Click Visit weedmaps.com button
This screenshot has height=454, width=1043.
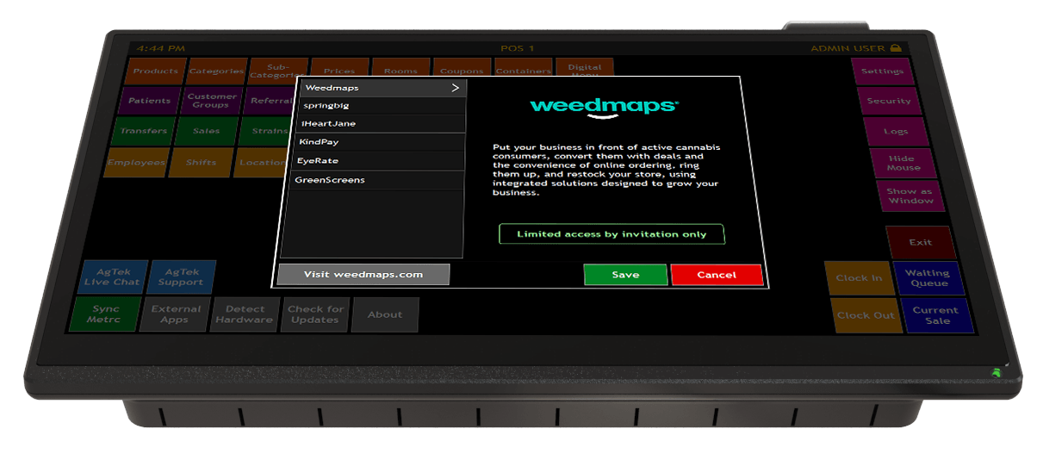tap(363, 275)
